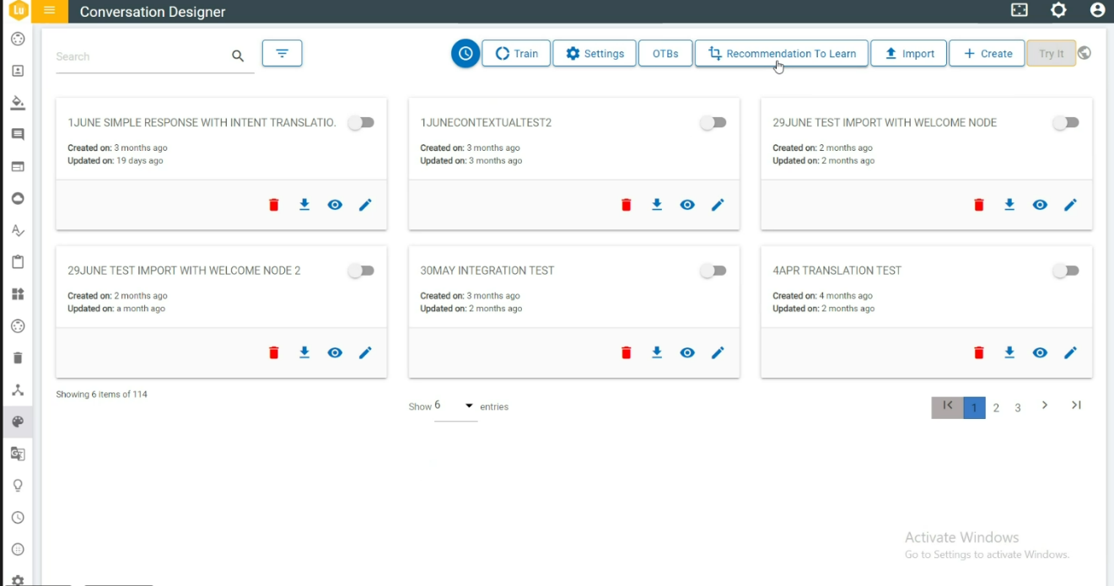Click the Try It button
Viewport: 1114px width, 586px height.
(1051, 53)
